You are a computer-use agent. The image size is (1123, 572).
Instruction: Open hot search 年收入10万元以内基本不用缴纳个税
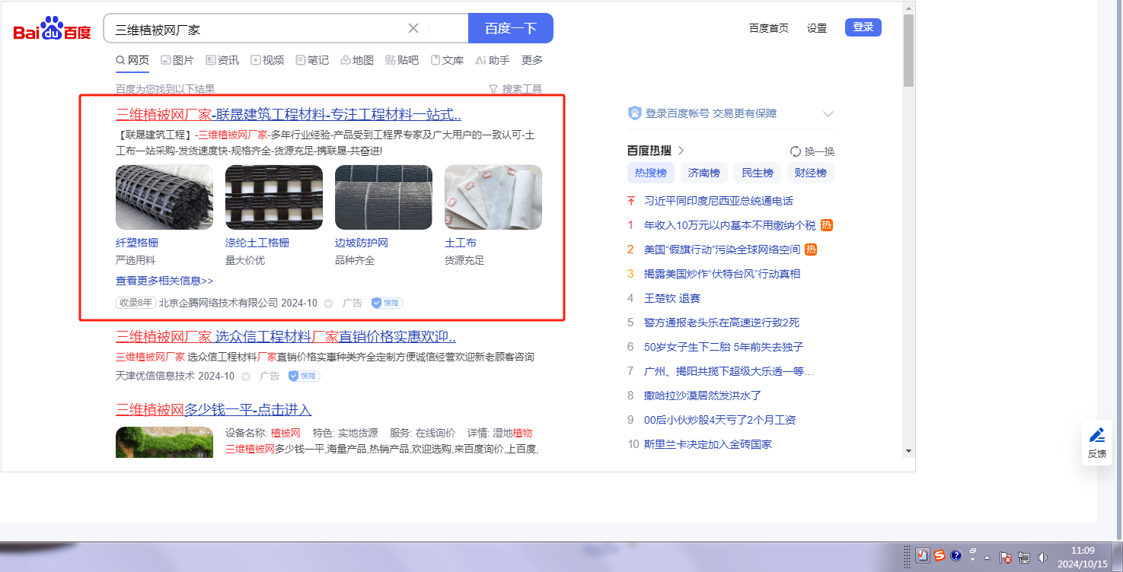(729, 225)
